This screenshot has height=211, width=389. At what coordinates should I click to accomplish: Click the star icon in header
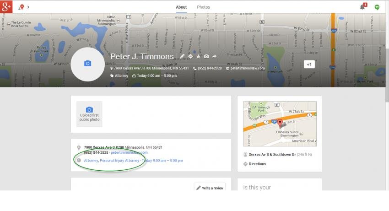pos(199,56)
